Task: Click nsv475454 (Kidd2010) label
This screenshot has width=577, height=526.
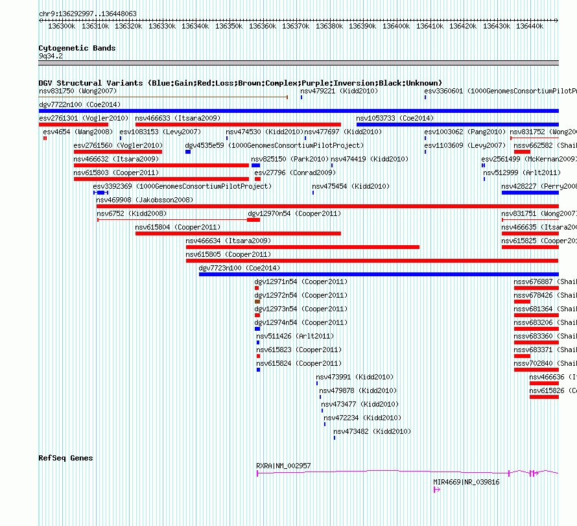Action: 351,186
